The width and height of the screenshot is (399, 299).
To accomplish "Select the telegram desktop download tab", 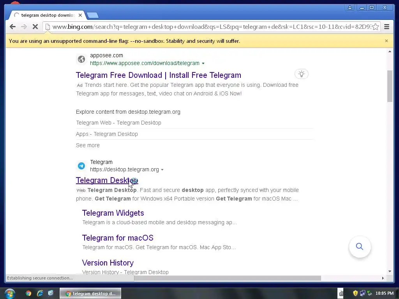I will [x=47, y=15].
